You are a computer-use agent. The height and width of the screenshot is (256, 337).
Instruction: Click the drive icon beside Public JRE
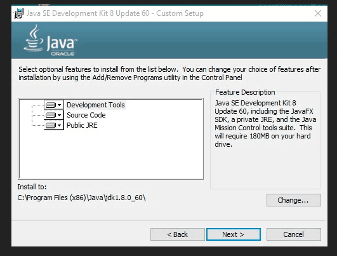[51, 125]
